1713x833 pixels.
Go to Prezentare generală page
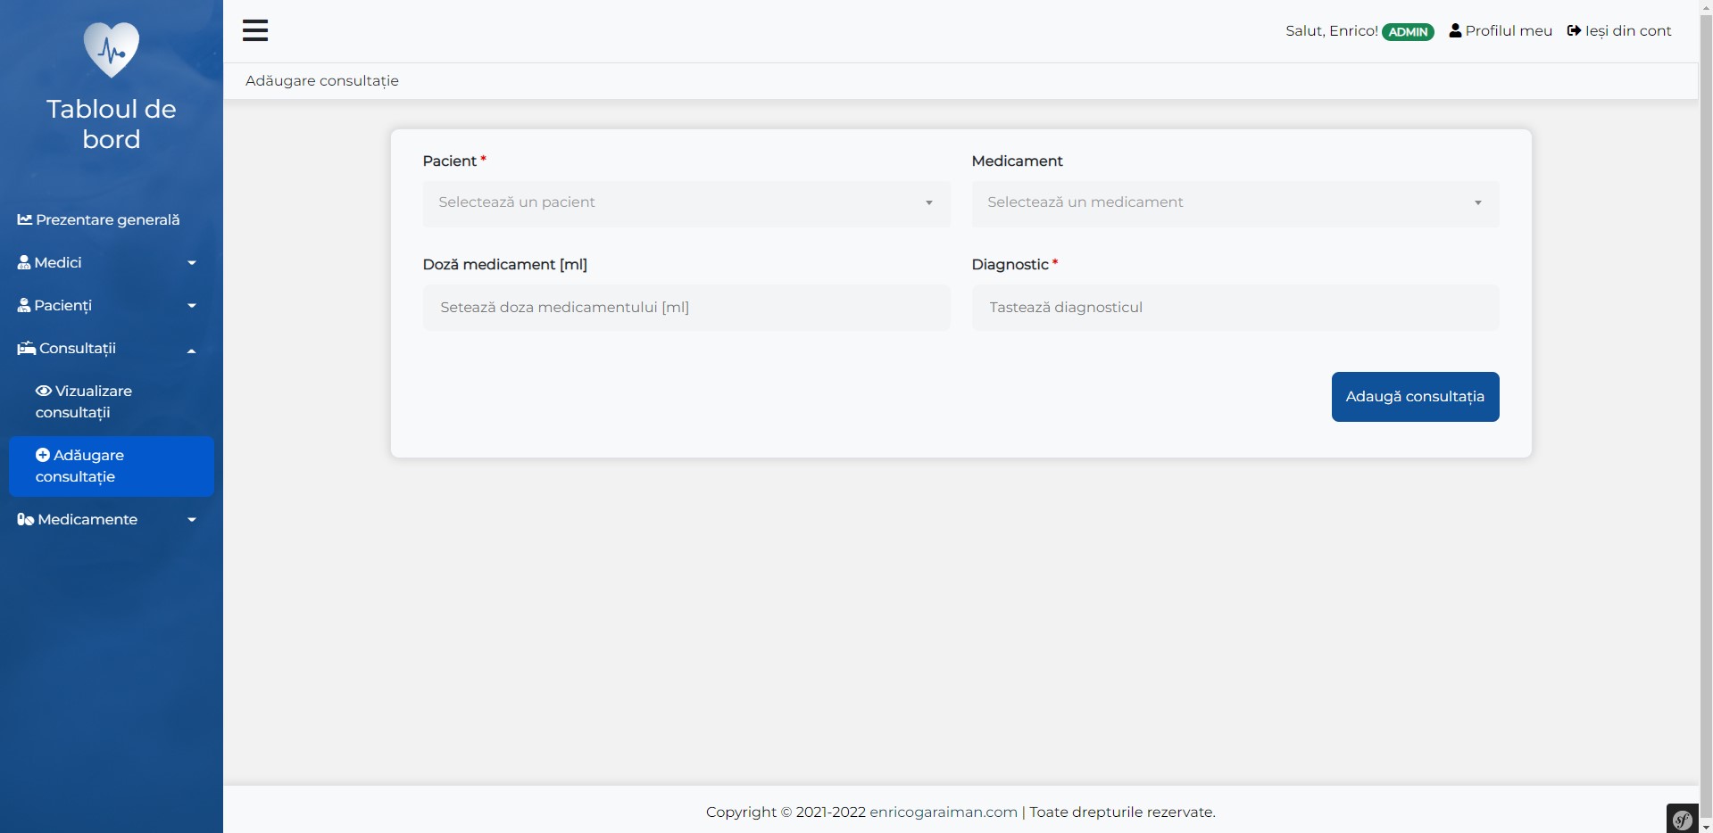tap(107, 219)
